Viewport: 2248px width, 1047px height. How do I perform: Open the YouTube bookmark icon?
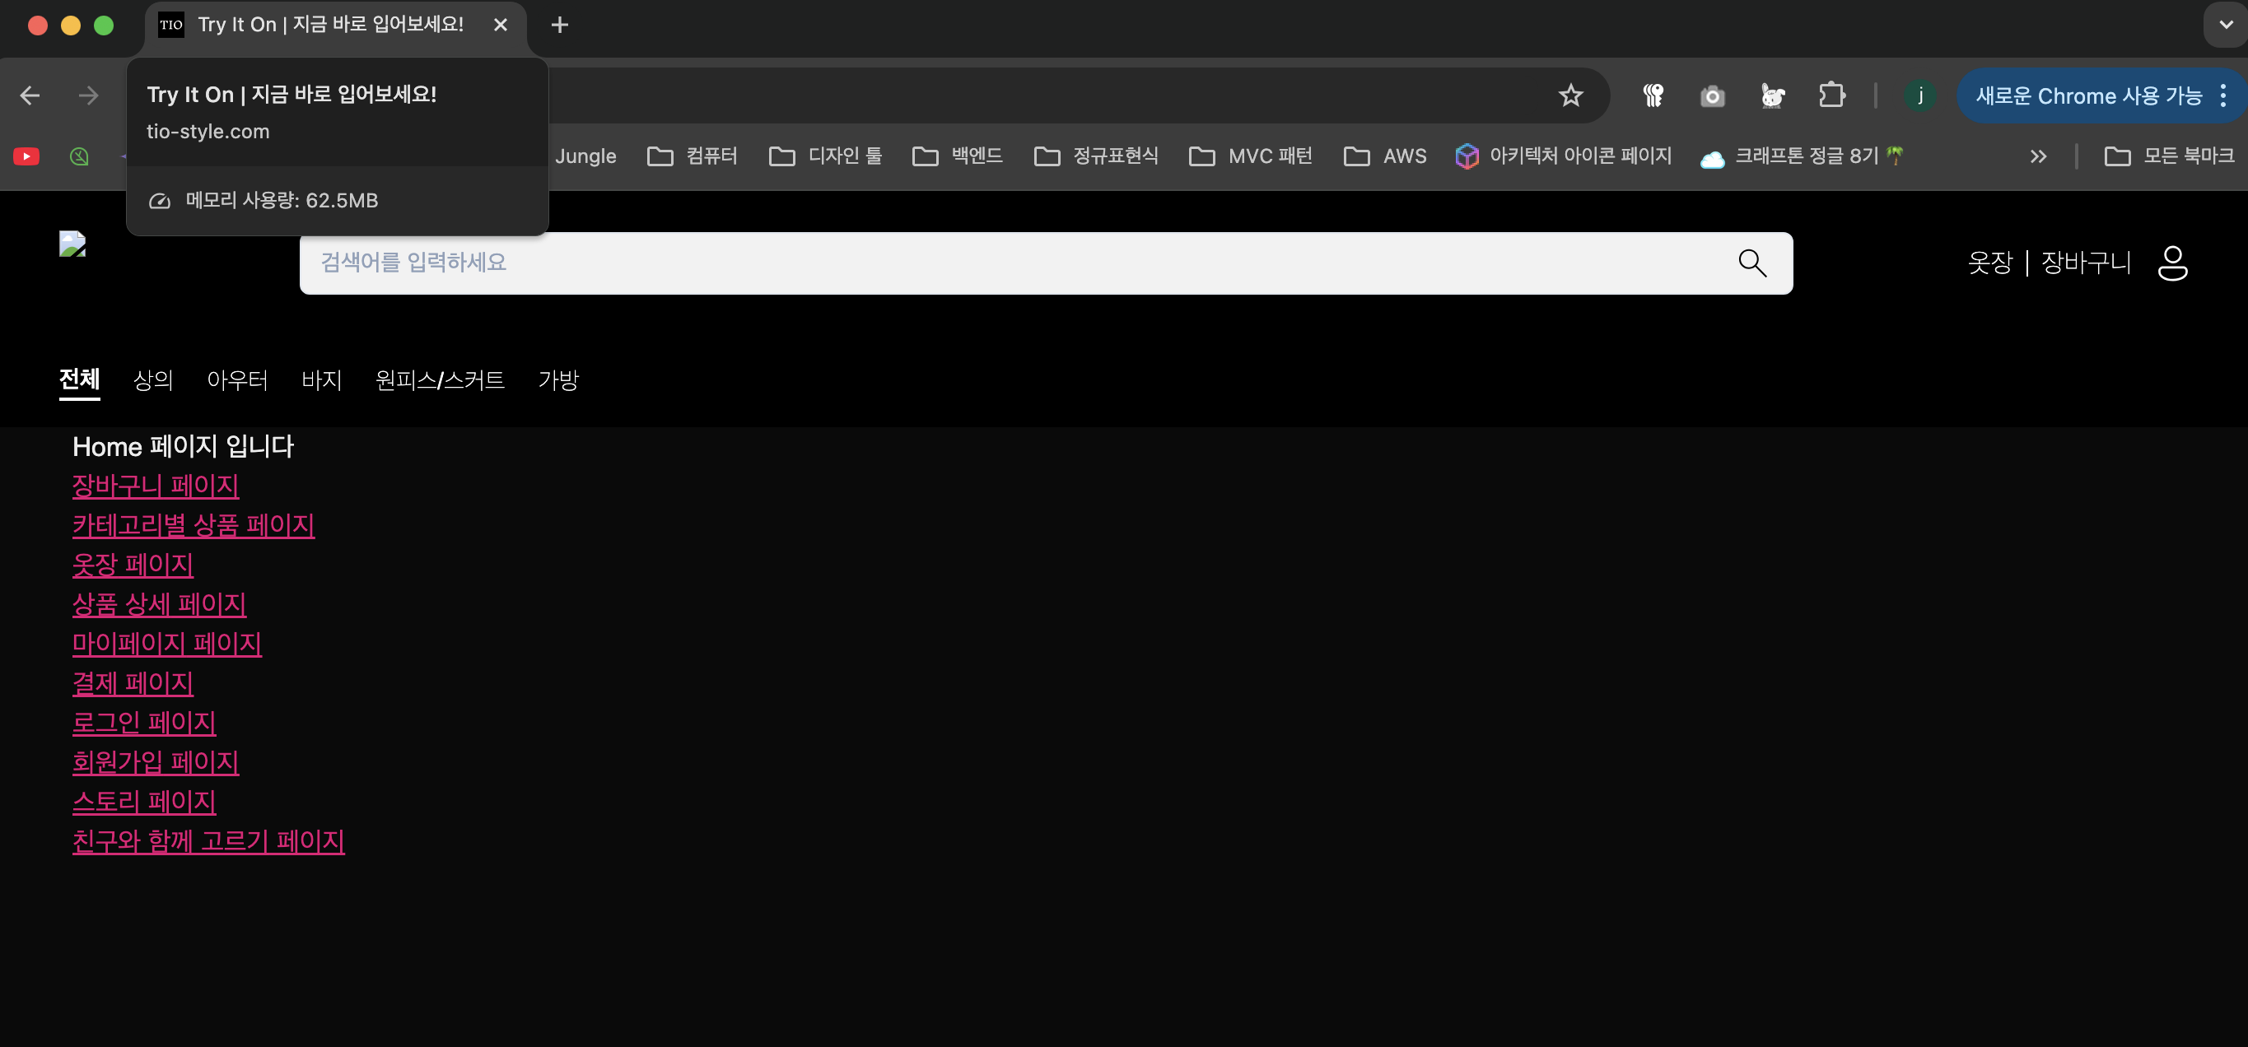tap(26, 156)
